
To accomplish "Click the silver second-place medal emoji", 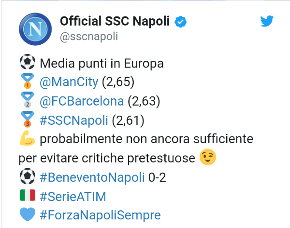I will [28, 101].
